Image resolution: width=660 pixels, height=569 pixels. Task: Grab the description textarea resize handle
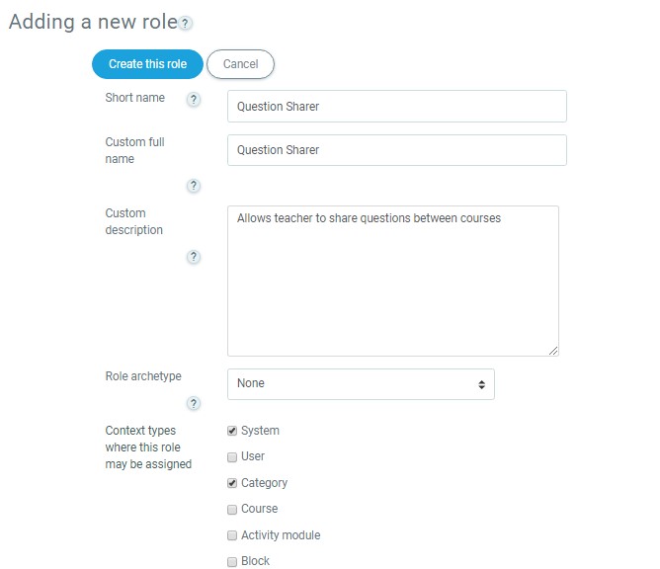553,350
